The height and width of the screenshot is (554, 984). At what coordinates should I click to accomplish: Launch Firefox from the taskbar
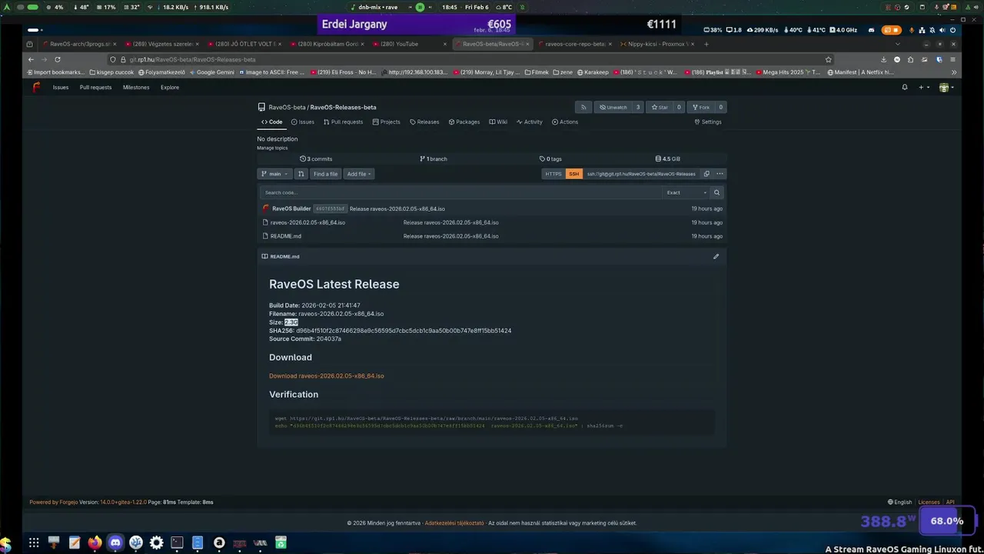pyautogui.click(x=95, y=542)
